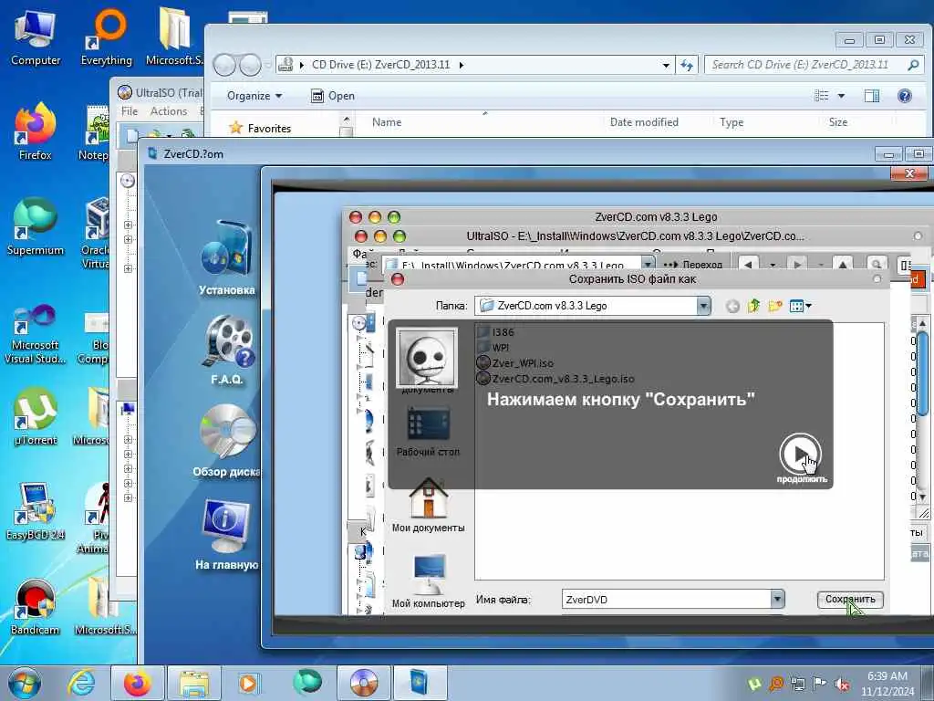Click the Имя файла field containing ZverDVD
The width and height of the screenshot is (934, 701).
[x=666, y=599]
